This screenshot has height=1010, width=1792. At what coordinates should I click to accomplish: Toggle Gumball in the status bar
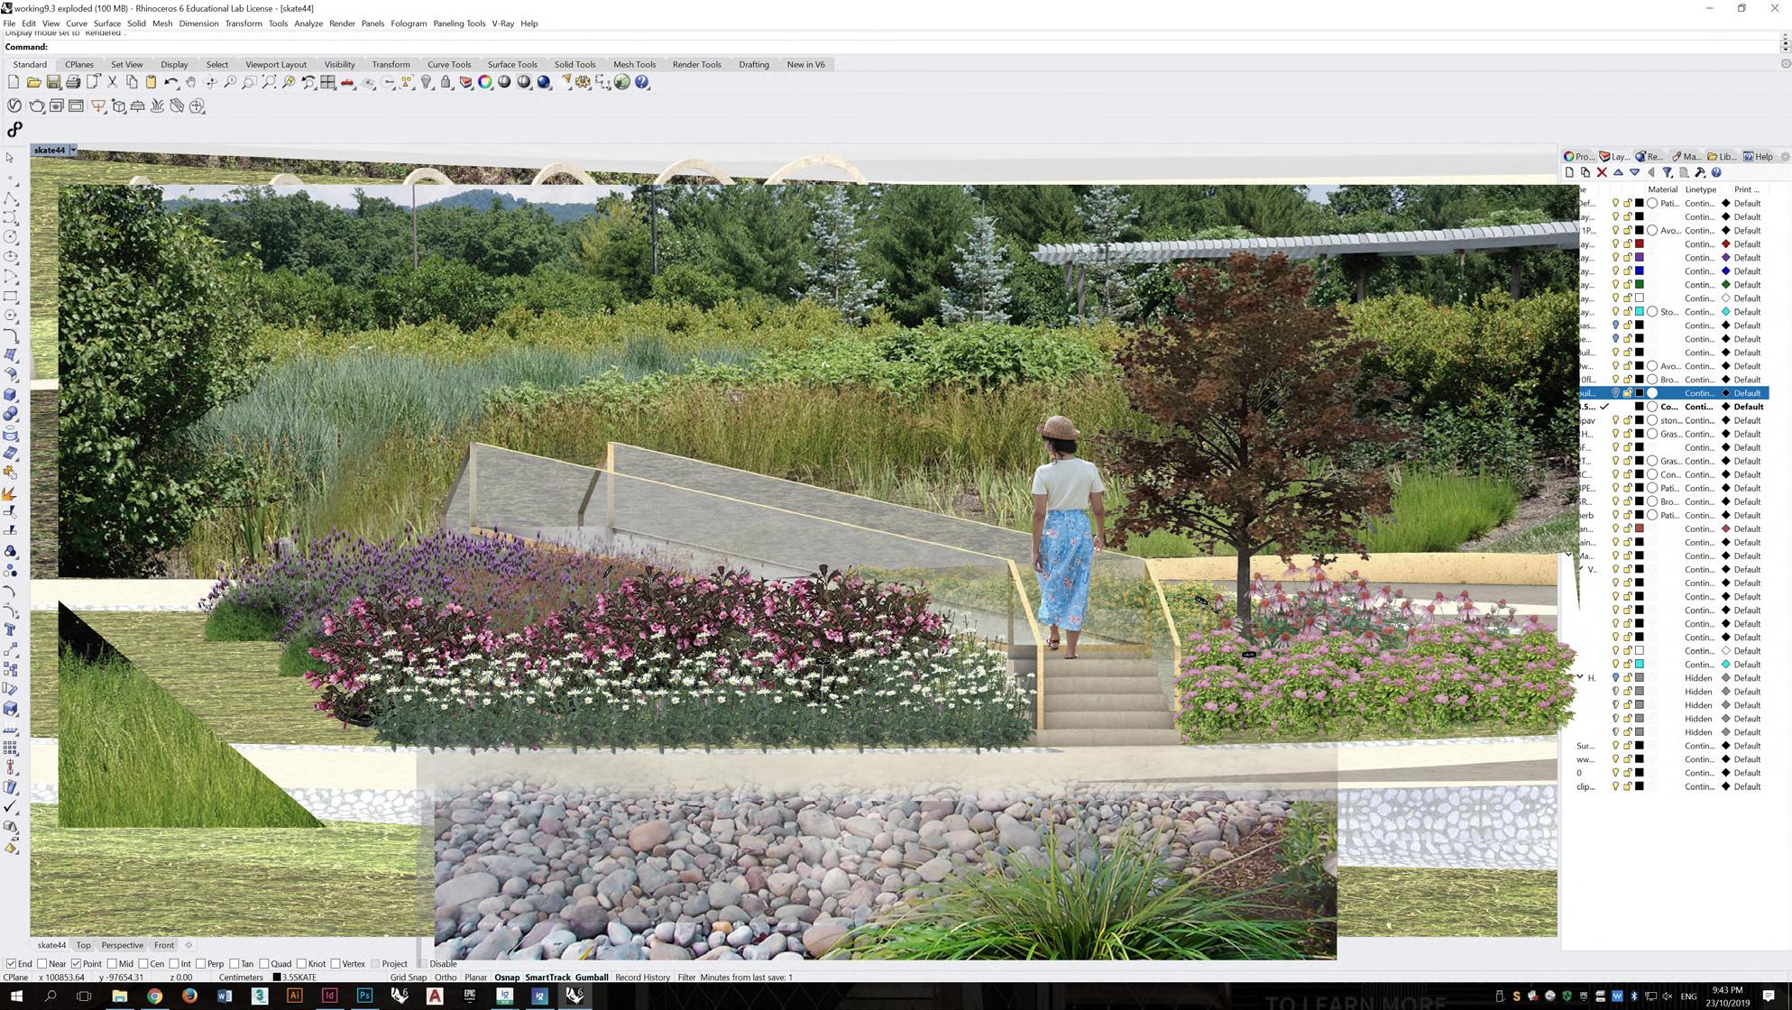(x=592, y=978)
